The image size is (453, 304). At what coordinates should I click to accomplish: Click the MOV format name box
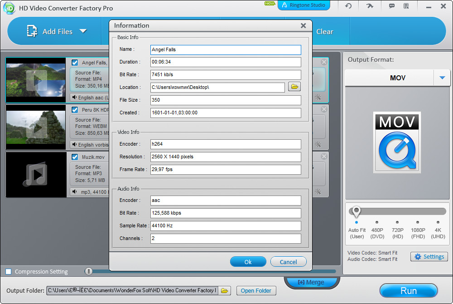pyautogui.click(x=390, y=78)
